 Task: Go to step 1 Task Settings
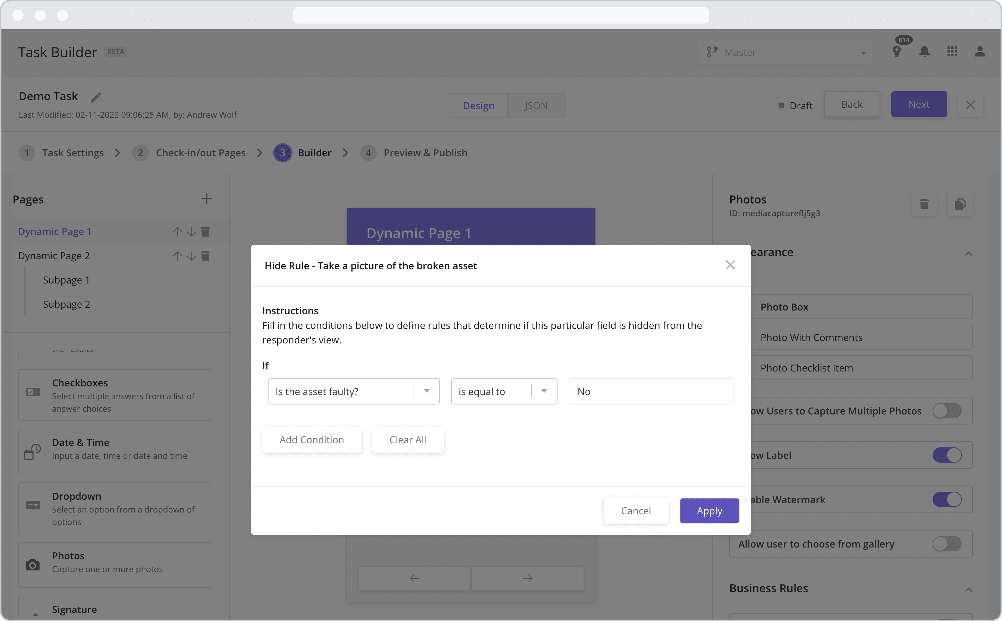click(61, 153)
